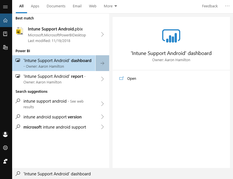Select 'Intune Support Android' report result

[x=61, y=79]
